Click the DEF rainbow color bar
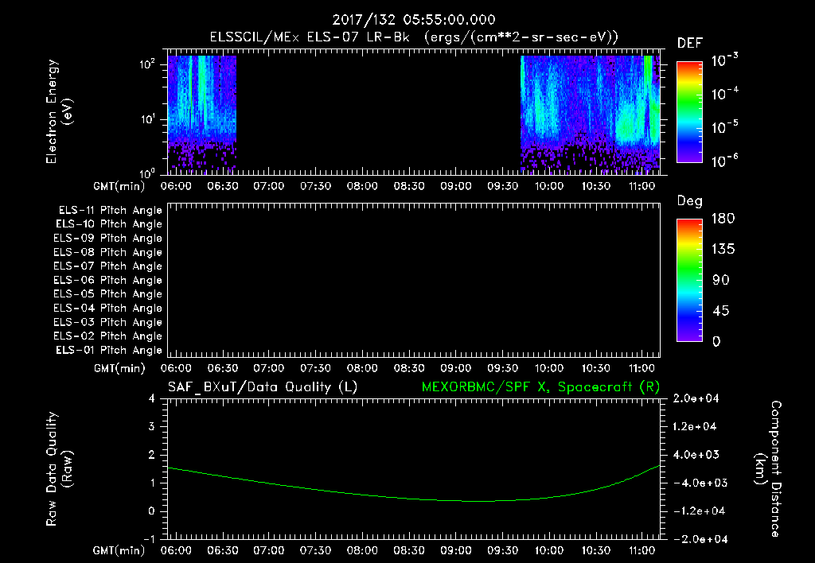Screen dimensions: 815x563 pos(689,112)
